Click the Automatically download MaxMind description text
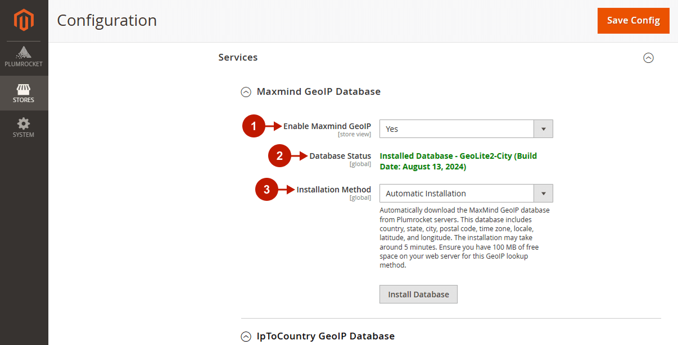Screen dimensions: 678x345 [464, 238]
